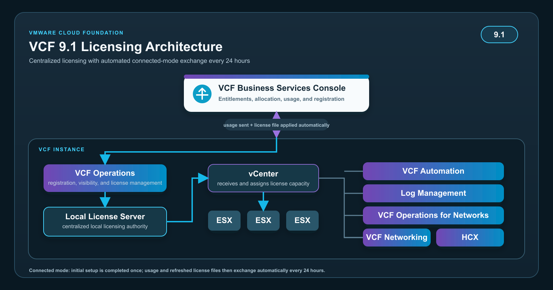This screenshot has height=290, width=553.
Task: Click the label 'usage sent + license file applied automatically'
Action: click(276, 125)
